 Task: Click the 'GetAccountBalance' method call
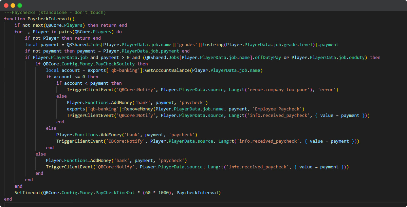tap(166, 70)
